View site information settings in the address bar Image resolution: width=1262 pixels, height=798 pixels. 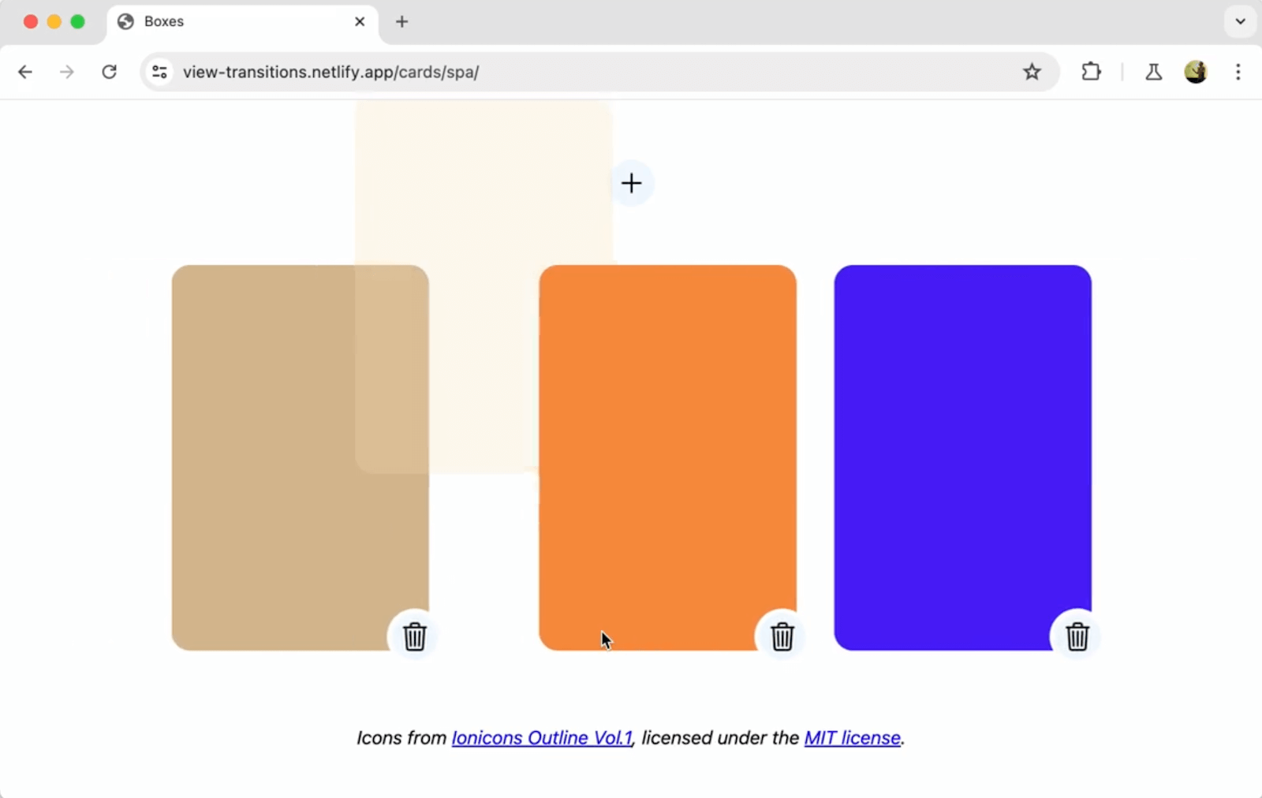159,72
